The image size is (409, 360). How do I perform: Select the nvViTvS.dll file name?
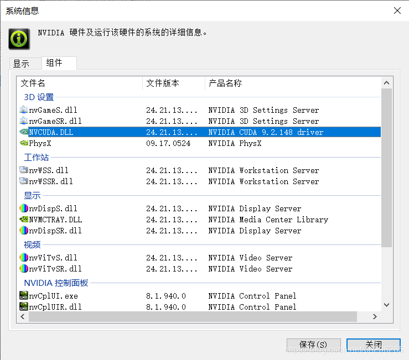pos(53,258)
